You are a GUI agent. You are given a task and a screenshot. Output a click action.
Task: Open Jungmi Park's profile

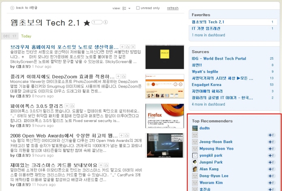tap(211, 162)
